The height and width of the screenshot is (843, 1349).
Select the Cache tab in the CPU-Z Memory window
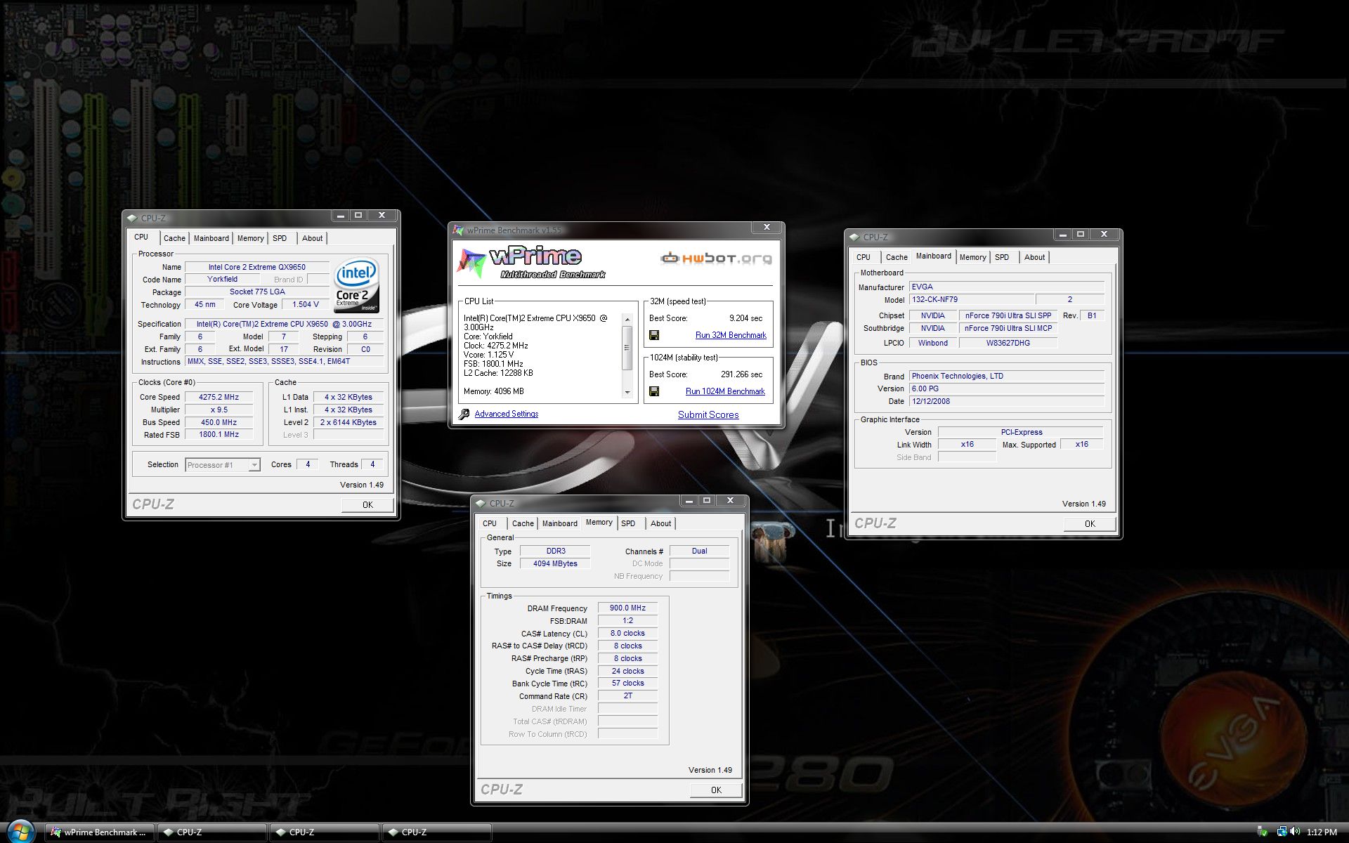click(523, 523)
